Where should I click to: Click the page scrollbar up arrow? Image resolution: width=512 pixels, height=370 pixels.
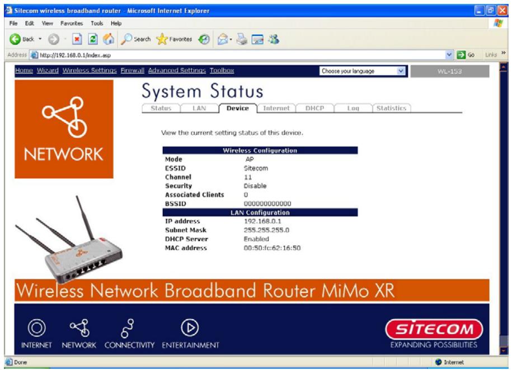coord(503,67)
